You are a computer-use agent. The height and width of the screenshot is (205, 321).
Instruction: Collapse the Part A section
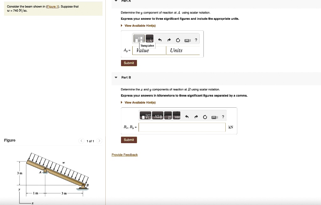(x=116, y=1)
